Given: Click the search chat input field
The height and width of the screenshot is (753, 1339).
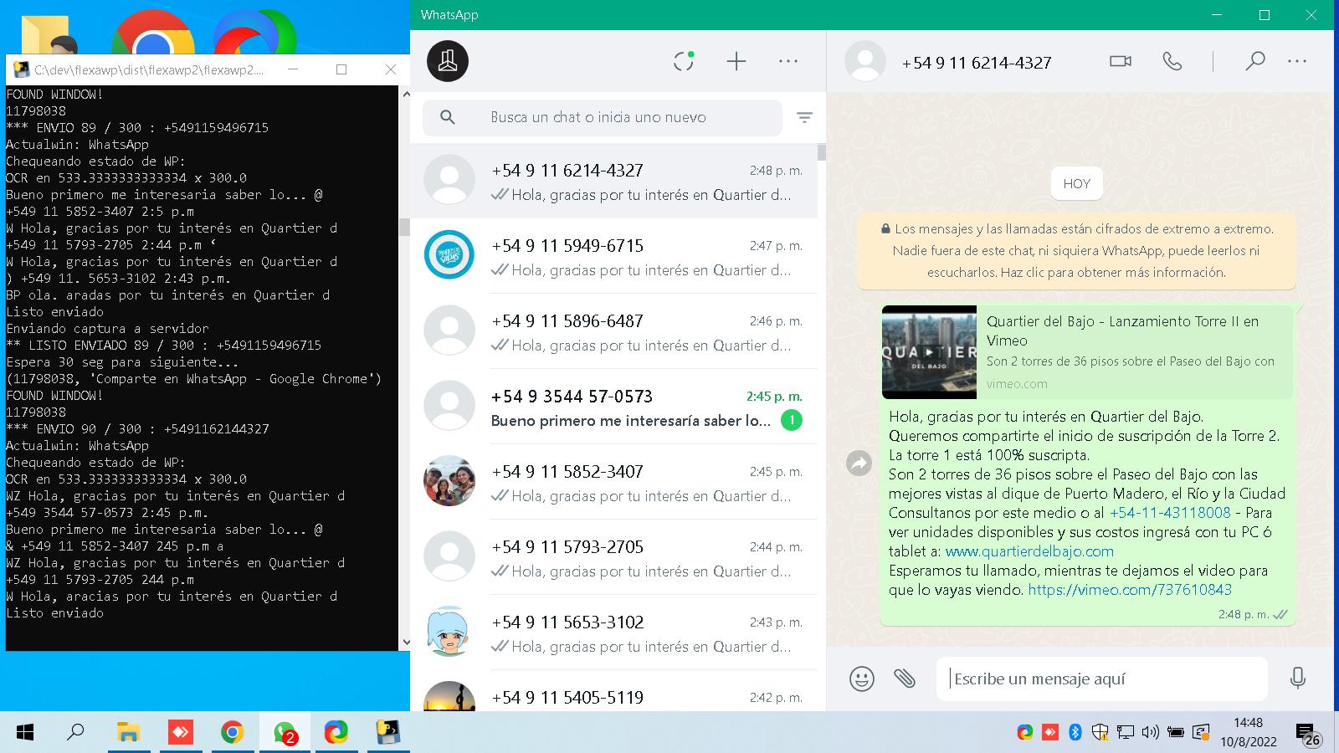Looking at the screenshot, I should [x=602, y=117].
